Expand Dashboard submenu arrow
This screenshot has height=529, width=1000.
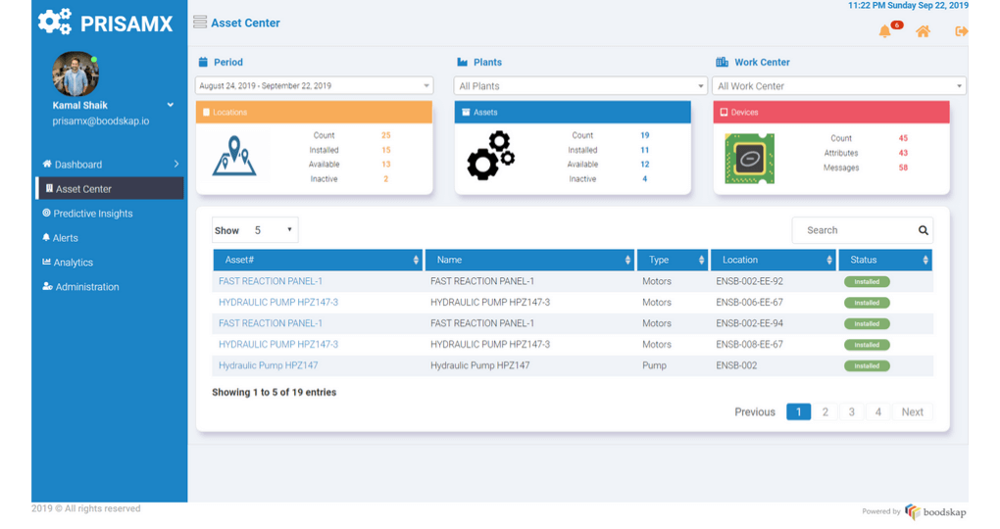coord(176,164)
